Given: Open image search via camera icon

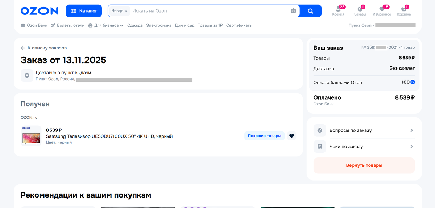Looking at the screenshot, I should coord(294,11).
